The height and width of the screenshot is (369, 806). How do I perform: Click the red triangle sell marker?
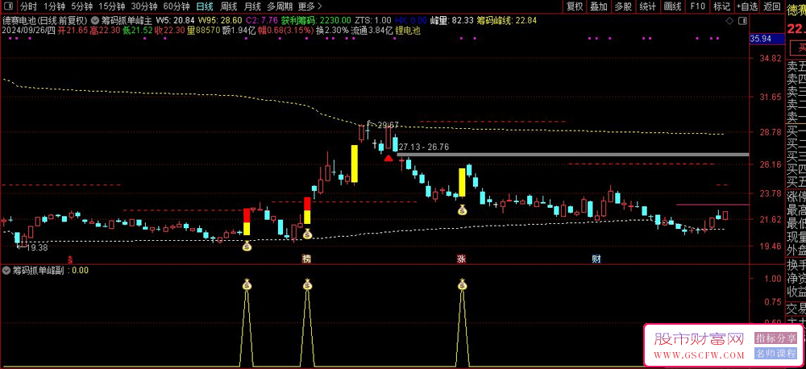click(x=388, y=158)
